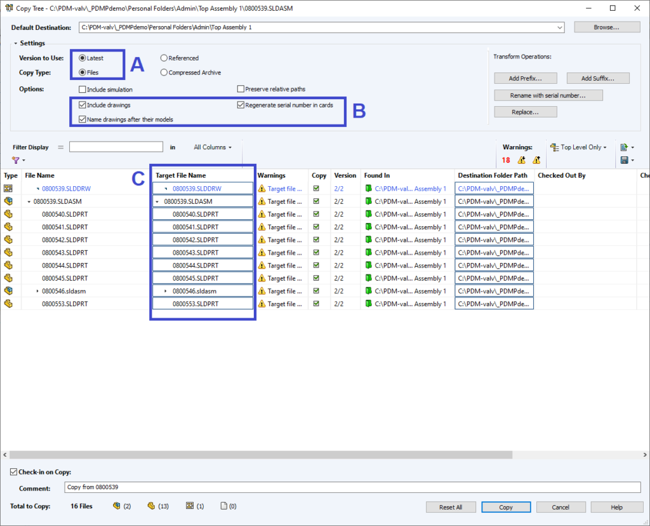Open the All Columns dropdown
The height and width of the screenshot is (526, 650).
pyautogui.click(x=213, y=147)
